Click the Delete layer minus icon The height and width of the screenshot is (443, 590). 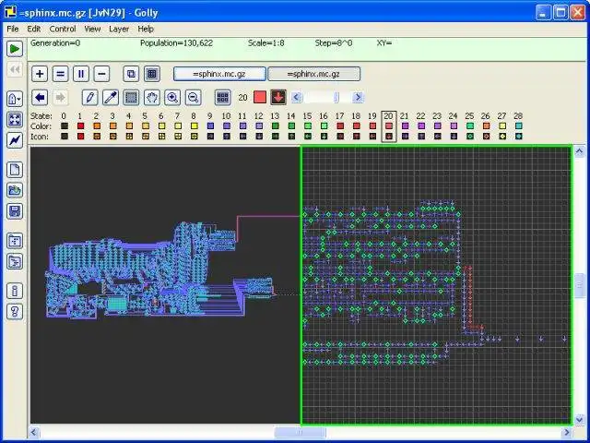[102, 74]
